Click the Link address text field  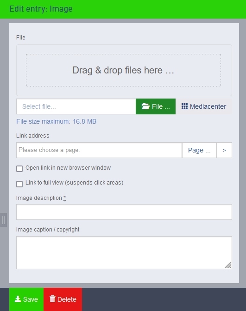point(99,150)
